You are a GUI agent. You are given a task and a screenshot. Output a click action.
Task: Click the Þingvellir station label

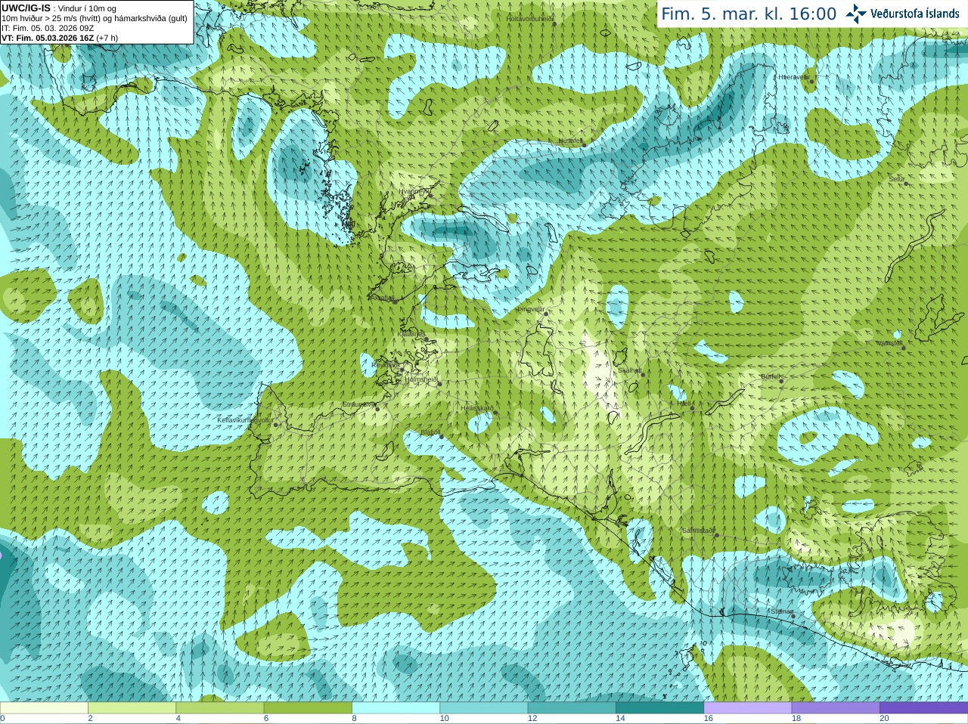click(531, 309)
